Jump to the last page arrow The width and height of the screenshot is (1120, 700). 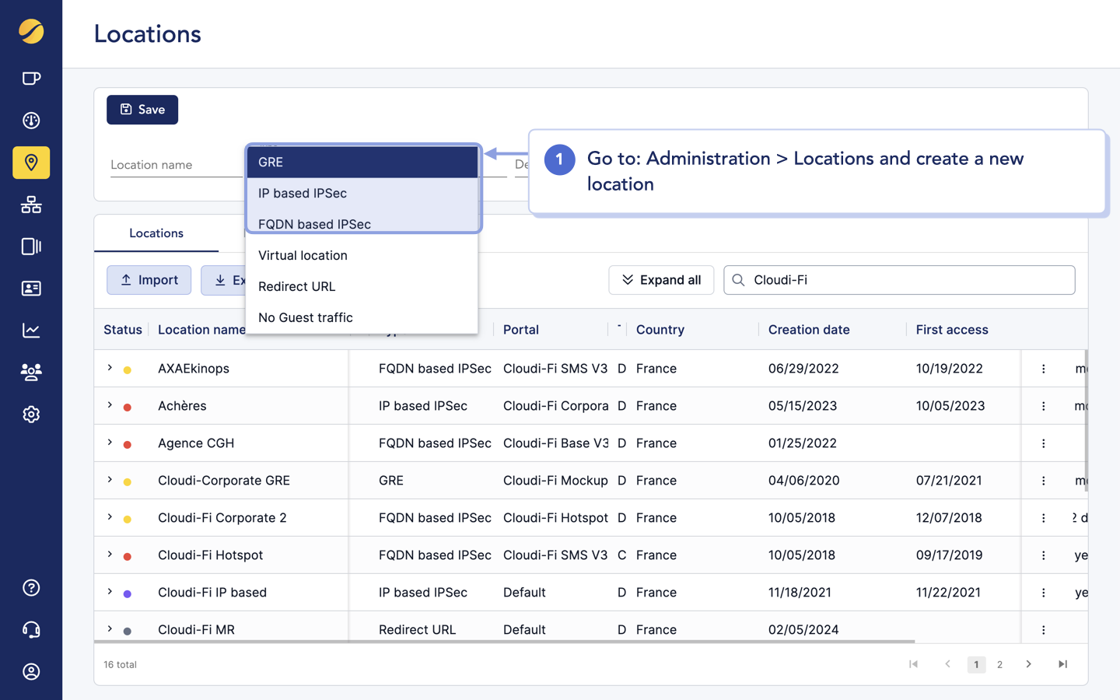tap(1062, 664)
